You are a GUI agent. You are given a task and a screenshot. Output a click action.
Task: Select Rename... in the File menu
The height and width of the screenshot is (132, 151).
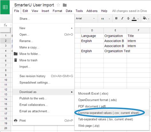coord(44,41)
